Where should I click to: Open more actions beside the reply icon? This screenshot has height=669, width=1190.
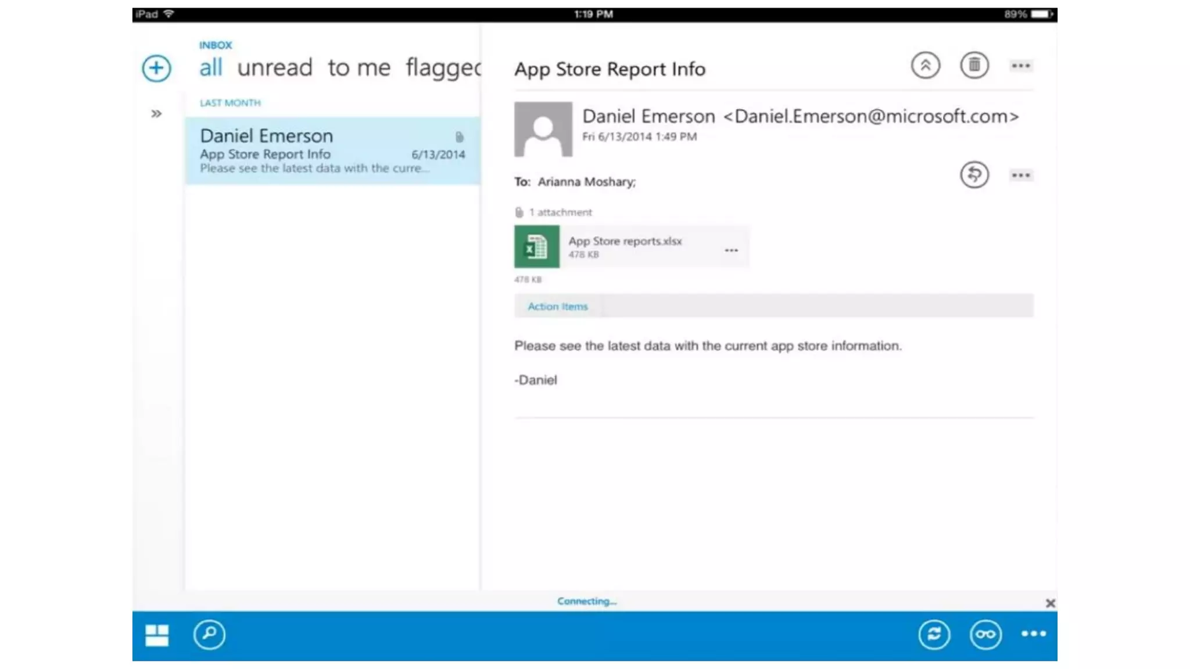point(1020,175)
